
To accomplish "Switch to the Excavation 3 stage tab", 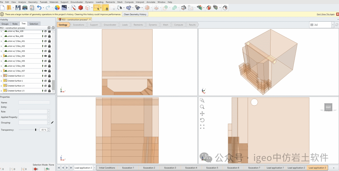I will pos(170,168).
